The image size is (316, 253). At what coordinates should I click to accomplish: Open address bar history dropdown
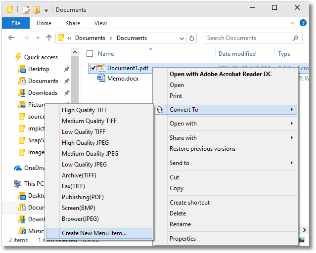pyautogui.click(x=182, y=38)
